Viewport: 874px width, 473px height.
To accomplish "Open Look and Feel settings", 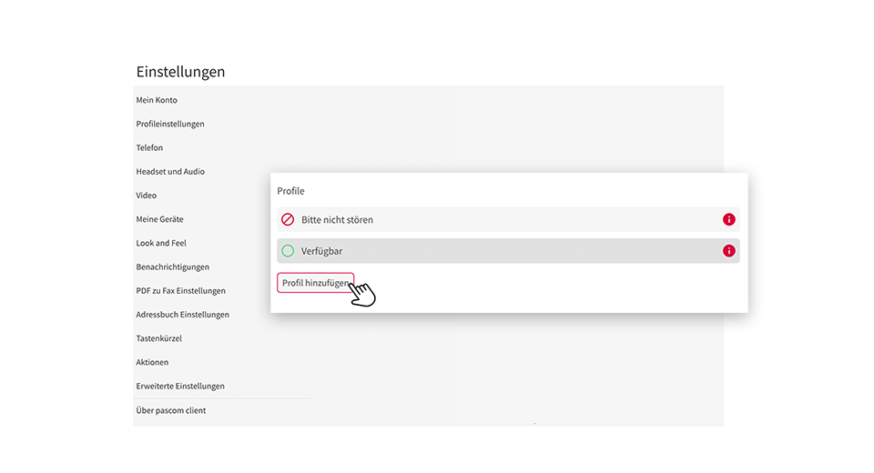I will (x=161, y=244).
